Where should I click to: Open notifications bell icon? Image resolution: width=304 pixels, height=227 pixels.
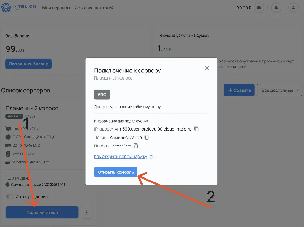tap(276, 8)
